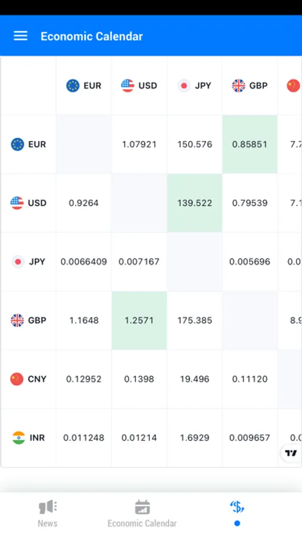Tap the EUR flag in column header
Image resolution: width=302 pixels, height=536 pixels.
coord(73,85)
